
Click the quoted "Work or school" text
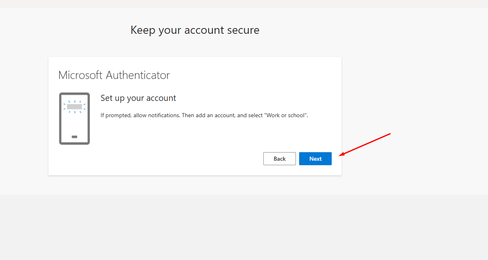(286, 116)
